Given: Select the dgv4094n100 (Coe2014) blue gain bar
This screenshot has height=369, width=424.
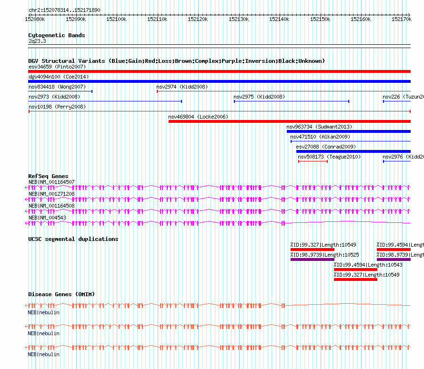Looking at the screenshot, I should (x=219, y=81).
